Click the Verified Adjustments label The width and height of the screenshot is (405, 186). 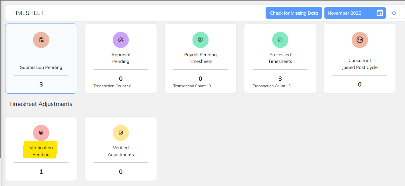(121, 151)
